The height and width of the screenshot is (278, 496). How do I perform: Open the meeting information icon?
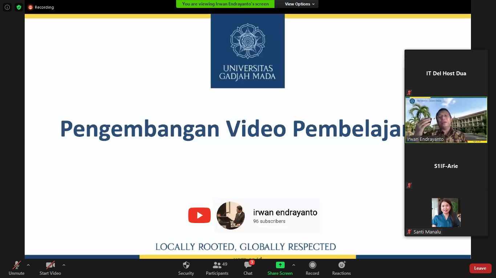[7, 7]
